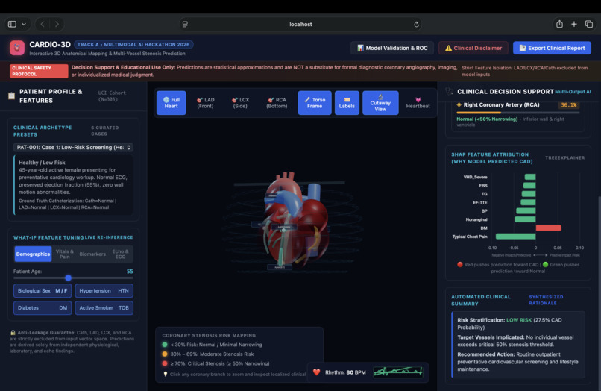Open the sidebar options chevron
This screenshot has width=601, height=391.
24,24
